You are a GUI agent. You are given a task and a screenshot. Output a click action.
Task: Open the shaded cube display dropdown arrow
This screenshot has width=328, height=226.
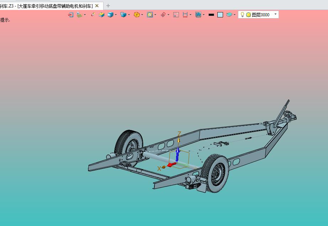point(116,15)
